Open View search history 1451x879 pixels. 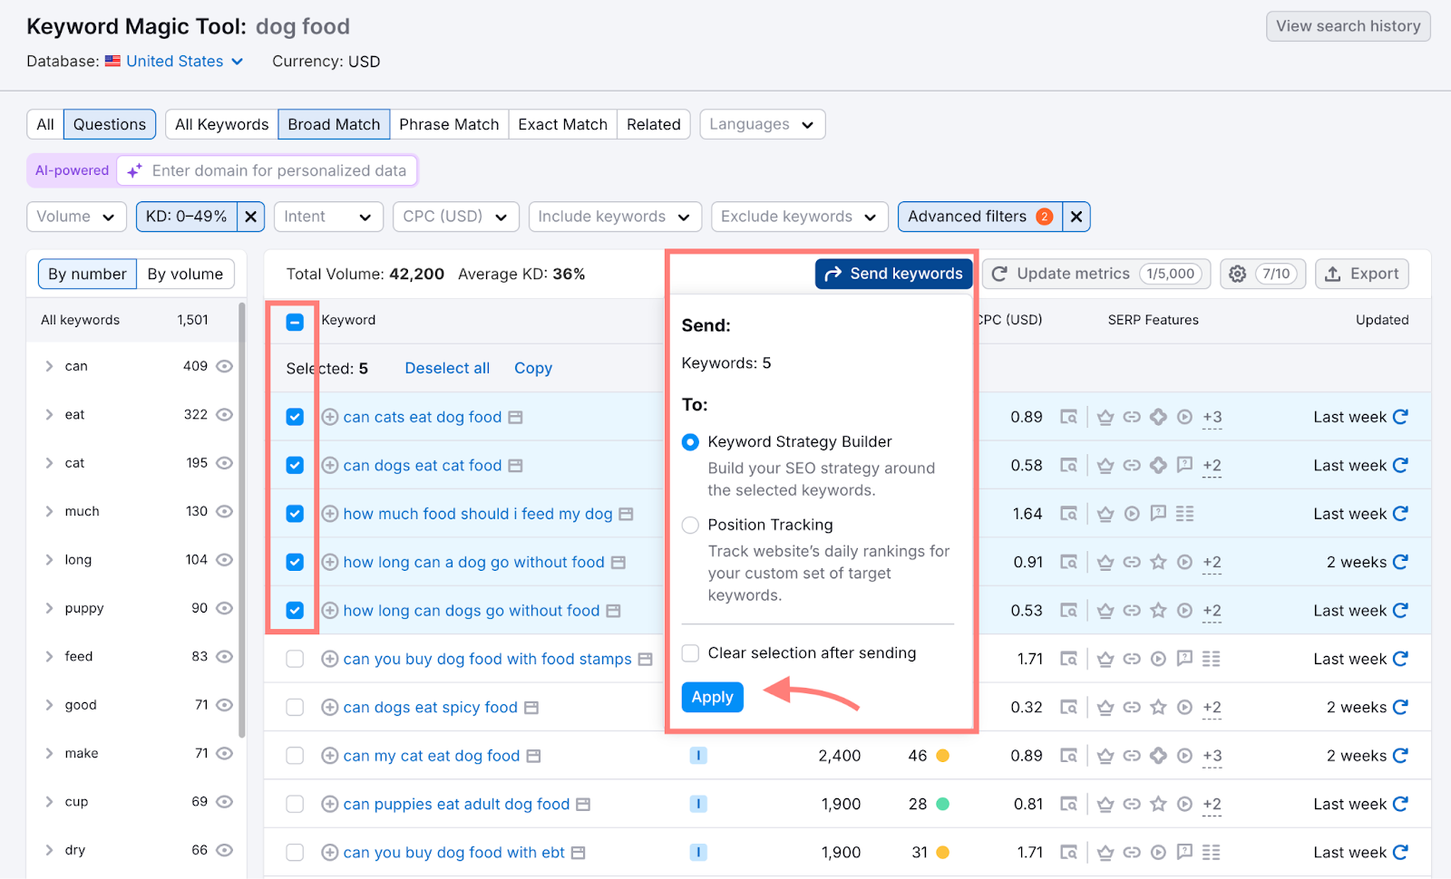1348,25
